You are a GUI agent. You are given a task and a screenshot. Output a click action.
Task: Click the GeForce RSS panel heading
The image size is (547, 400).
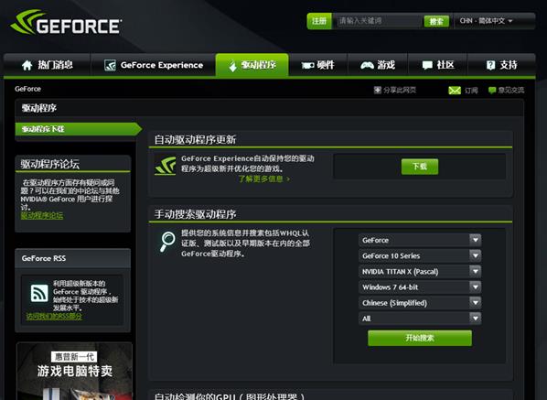point(44,259)
